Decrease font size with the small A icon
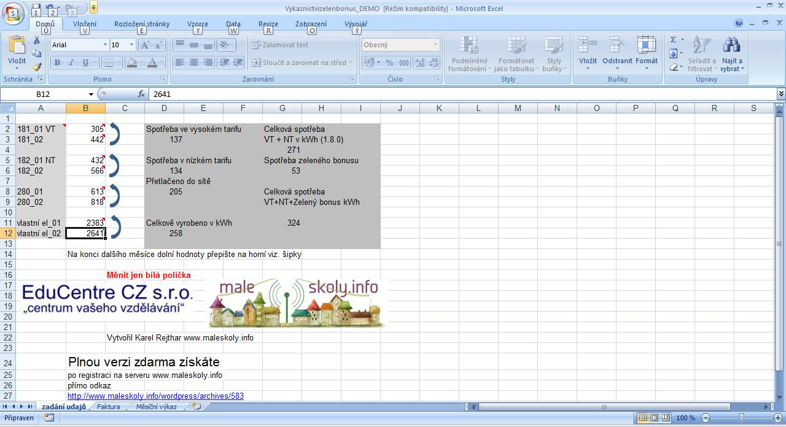 158,45
